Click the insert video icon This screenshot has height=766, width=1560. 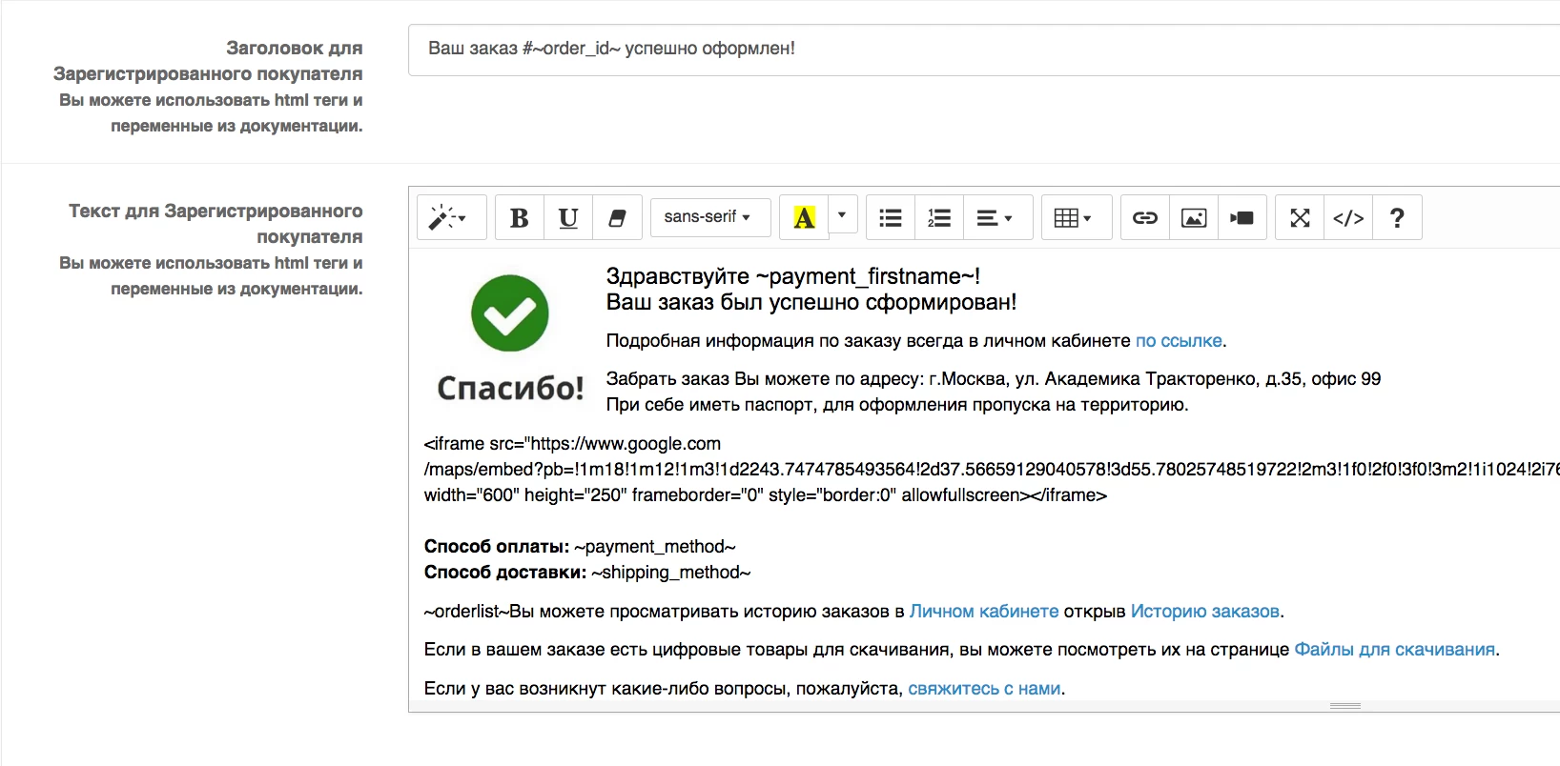pyautogui.click(x=1242, y=218)
